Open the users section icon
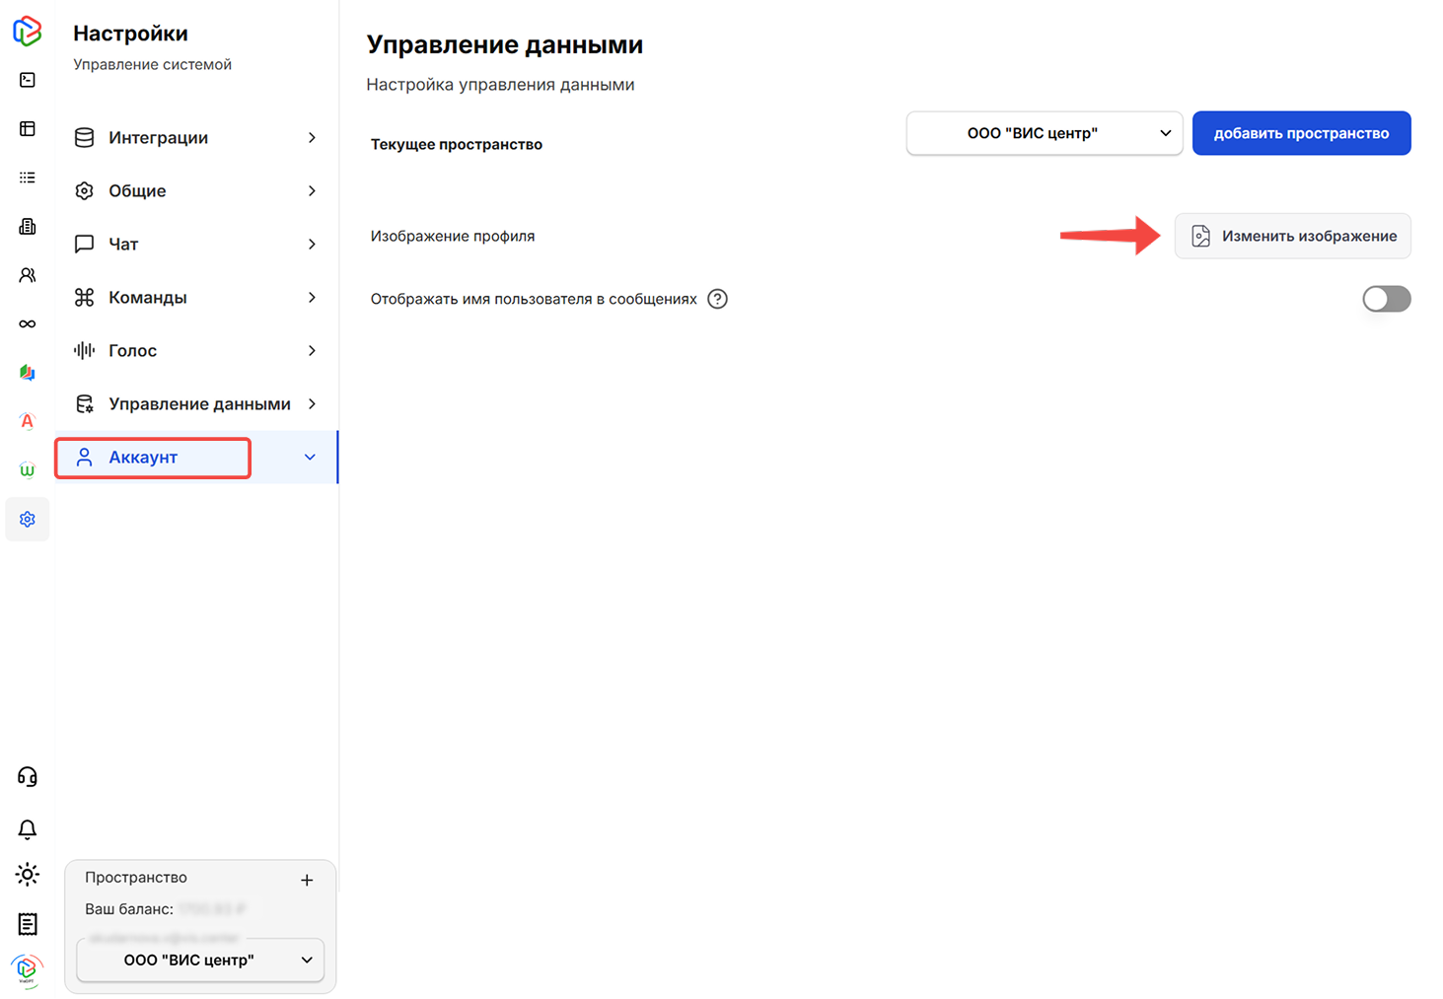 pos(27,275)
